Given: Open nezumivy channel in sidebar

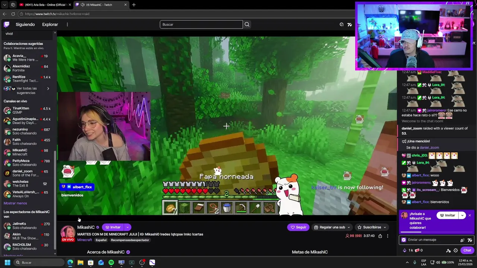Looking at the screenshot, I should click(x=27, y=131).
